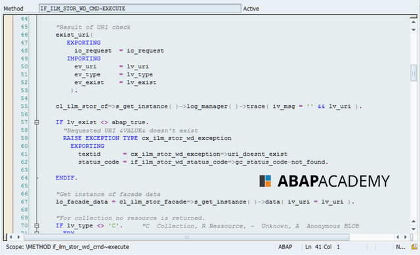Click the comment "C Collection, R Ressource" on line 70
Image resolution: width=420 pixels, height=255 pixels.
[251, 226]
